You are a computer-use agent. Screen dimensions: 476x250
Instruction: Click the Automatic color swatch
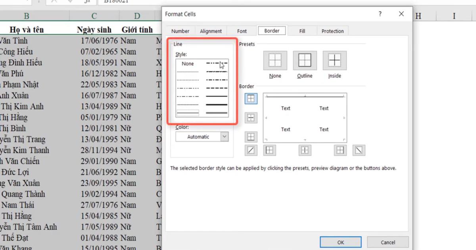point(198,137)
